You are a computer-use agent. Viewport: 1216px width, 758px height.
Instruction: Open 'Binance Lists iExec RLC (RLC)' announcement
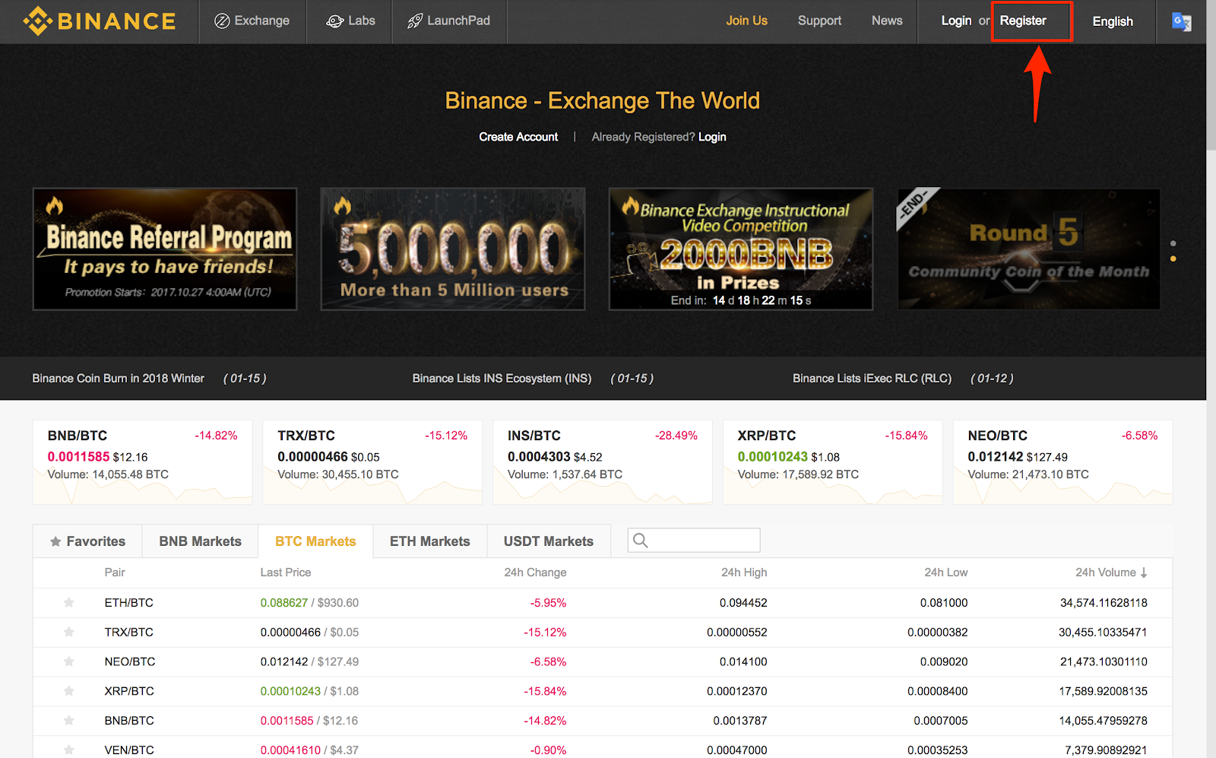click(x=872, y=379)
